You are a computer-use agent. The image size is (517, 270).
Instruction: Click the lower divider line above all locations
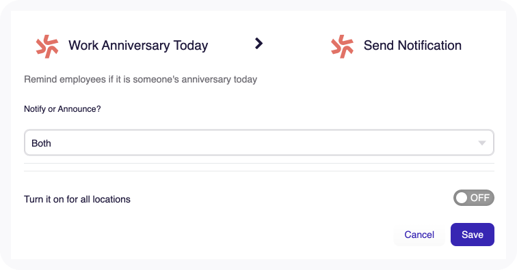(x=259, y=171)
